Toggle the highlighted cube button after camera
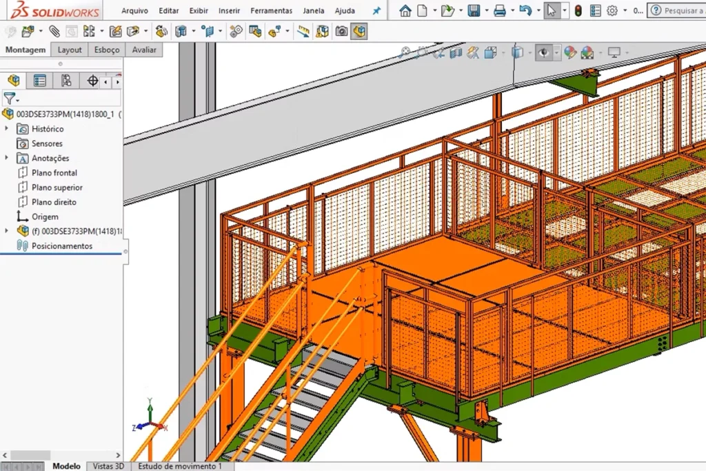The width and height of the screenshot is (706, 471). (359, 31)
